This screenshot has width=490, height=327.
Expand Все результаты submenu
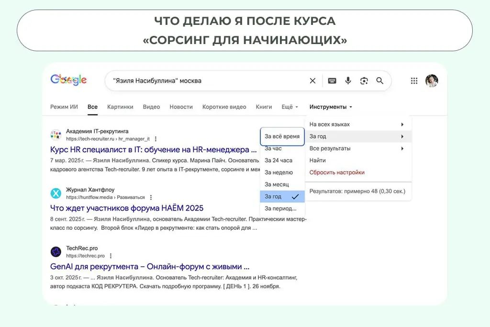358,148
